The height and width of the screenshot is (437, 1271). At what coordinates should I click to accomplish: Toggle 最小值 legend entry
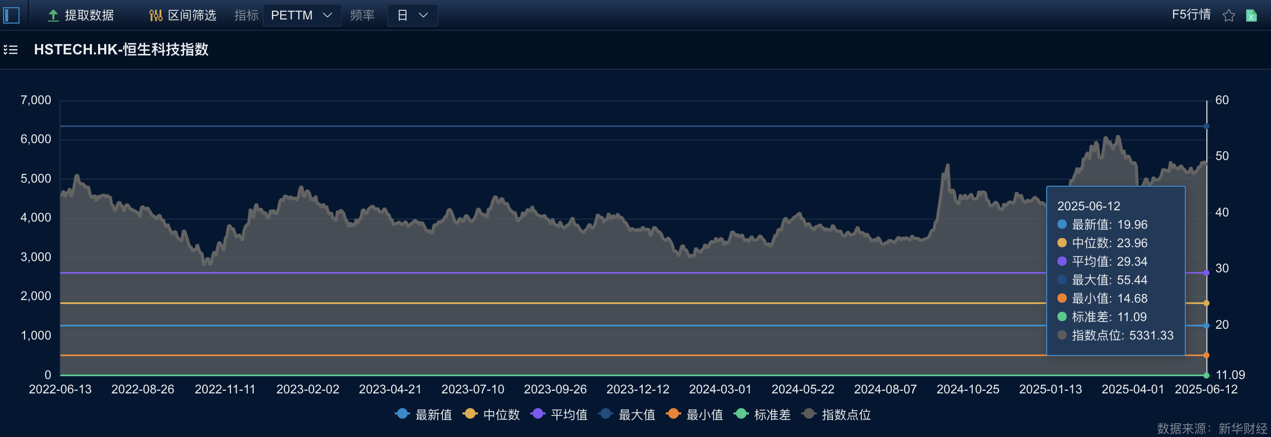coord(695,414)
